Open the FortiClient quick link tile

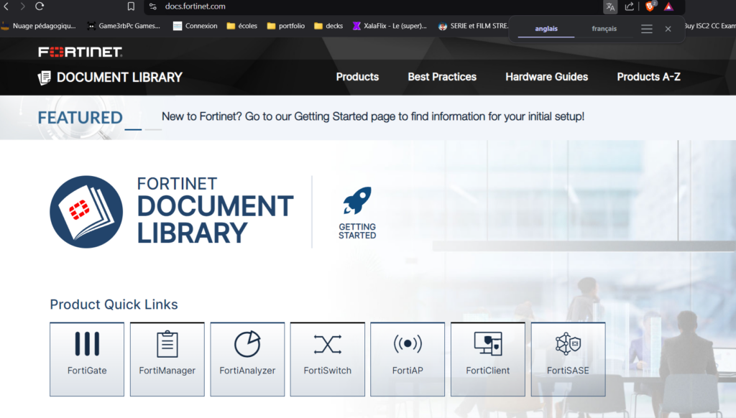pos(488,359)
